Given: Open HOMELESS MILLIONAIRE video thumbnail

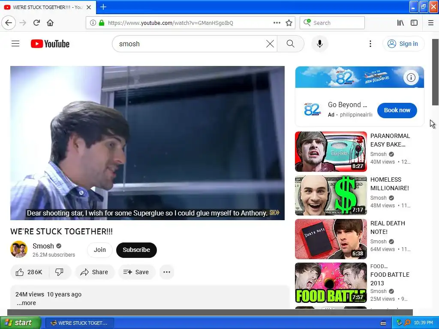Looking at the screenshot, I should pyautogui.click(x=331, y=195).
